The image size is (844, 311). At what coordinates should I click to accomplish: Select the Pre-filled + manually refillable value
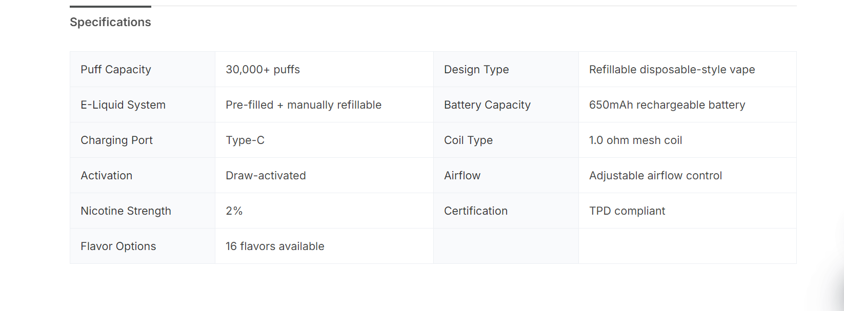[x=304, y=105]
